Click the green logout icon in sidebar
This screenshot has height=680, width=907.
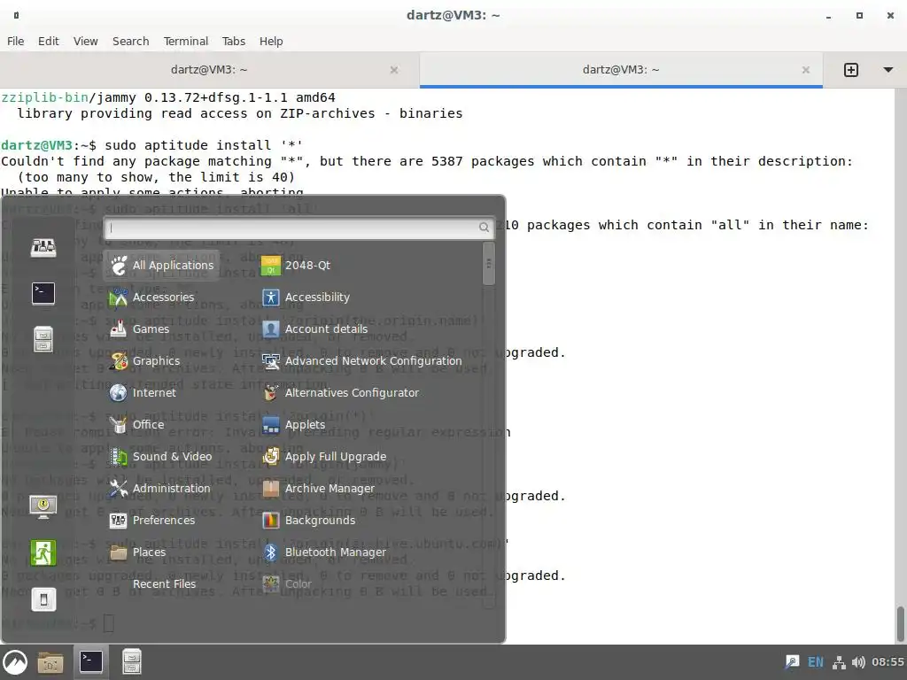coord(43,552)
